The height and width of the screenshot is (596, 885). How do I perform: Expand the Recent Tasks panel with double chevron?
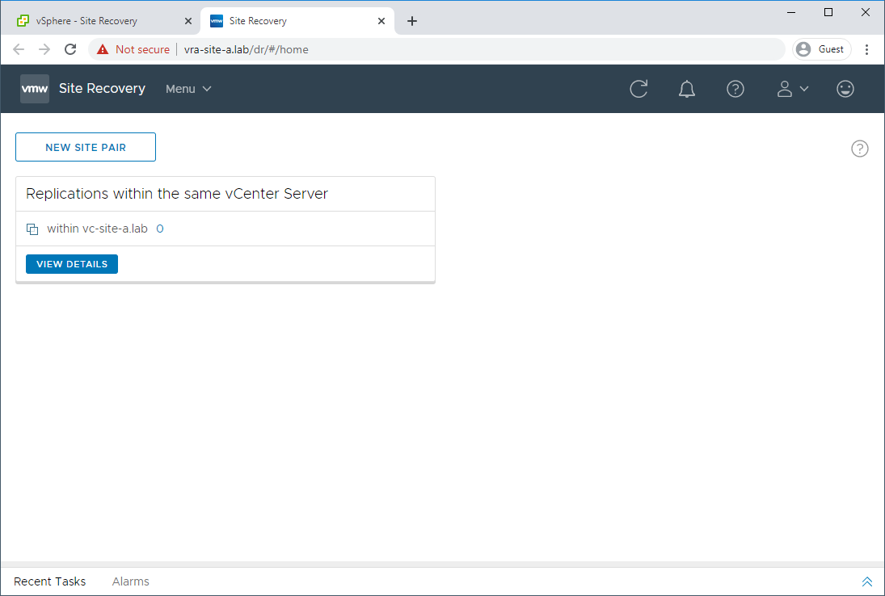coord(867,581)
